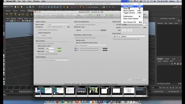Enable the Custom background checkbox
Image resolution: width=185 pixels, height=104 pixels.
pyautogui.click(x=37, y=33)
